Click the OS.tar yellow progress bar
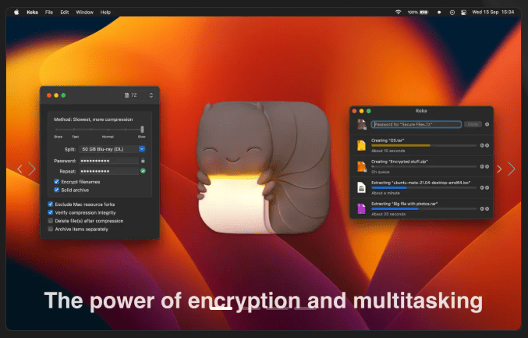Image resolution: width=528 pixels, height=338 pixels. [x=424, y=145]
